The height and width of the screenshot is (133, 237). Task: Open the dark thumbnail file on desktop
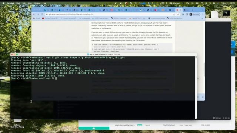226,13
